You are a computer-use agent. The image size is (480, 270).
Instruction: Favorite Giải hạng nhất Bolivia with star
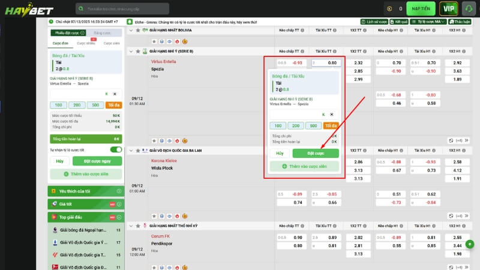pos(138,31)
